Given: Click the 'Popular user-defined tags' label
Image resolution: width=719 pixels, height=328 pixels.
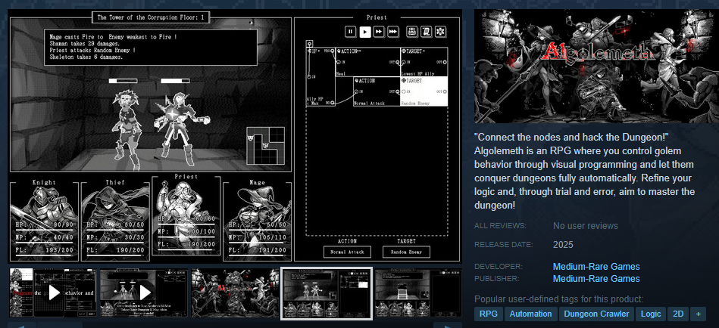Looking at the screenshot, I should click(x=559, y=299).
